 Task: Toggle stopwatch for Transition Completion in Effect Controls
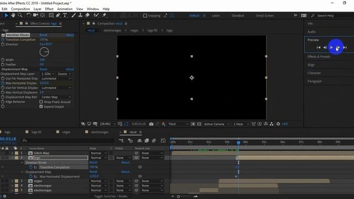(3, 40)
